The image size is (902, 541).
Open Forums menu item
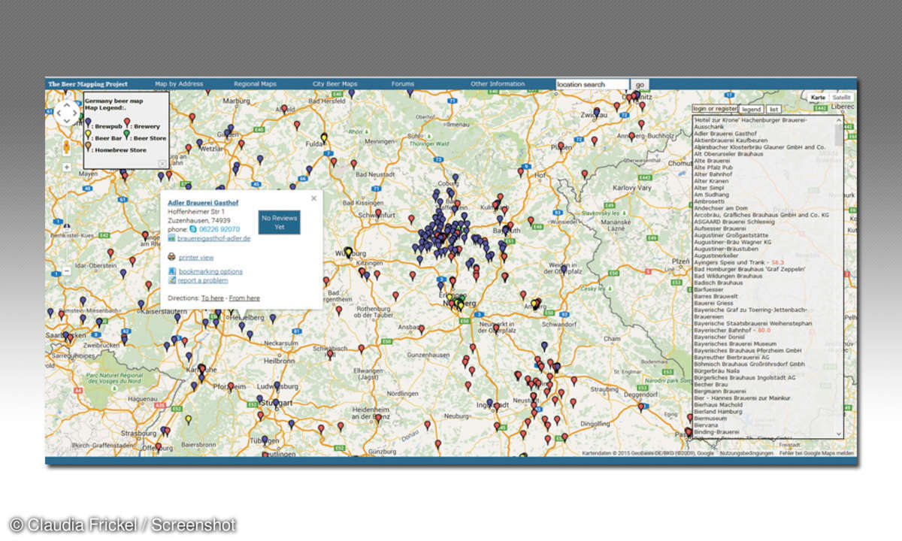(403, 84)
